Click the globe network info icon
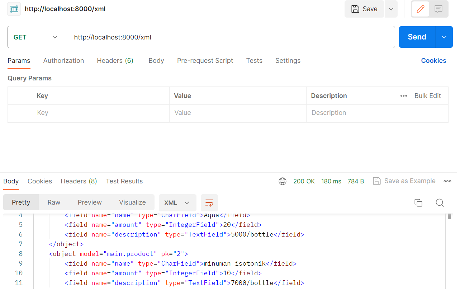Screen dimensions: 460x290 tap(283, 181)
